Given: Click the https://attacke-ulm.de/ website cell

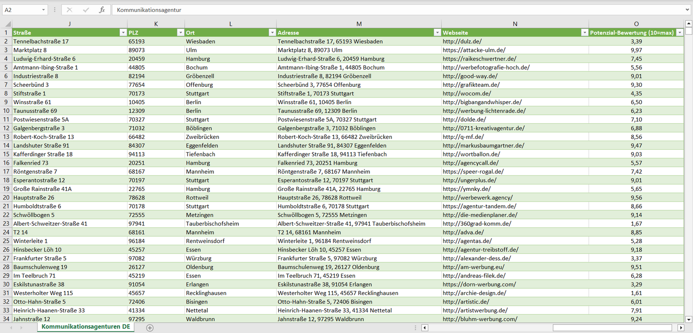Looking at the screenshot, I should pos(474,50).
